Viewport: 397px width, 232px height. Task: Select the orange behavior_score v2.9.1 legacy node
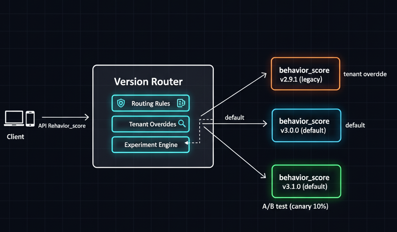point(305,74)
